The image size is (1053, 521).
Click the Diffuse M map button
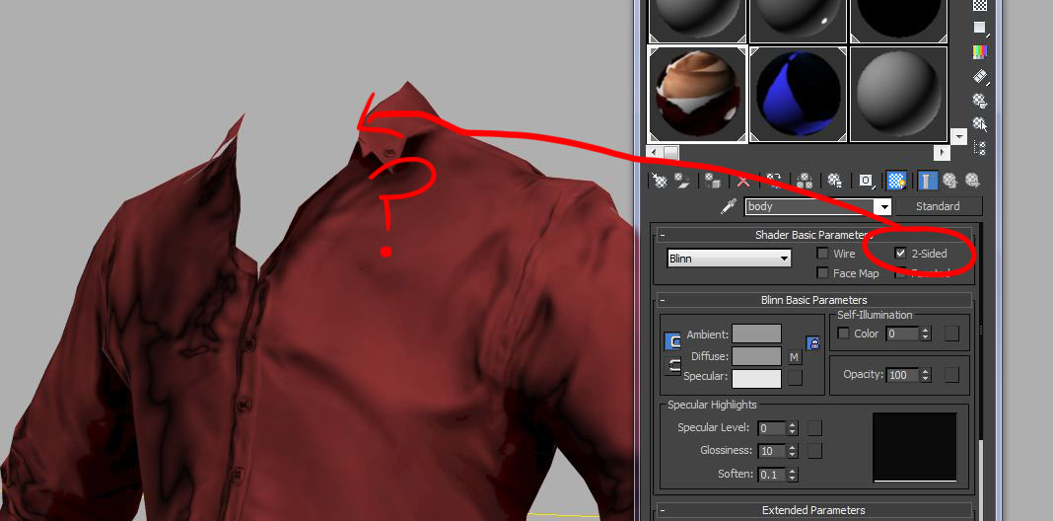pyautogui.click(x=795, y=357)
